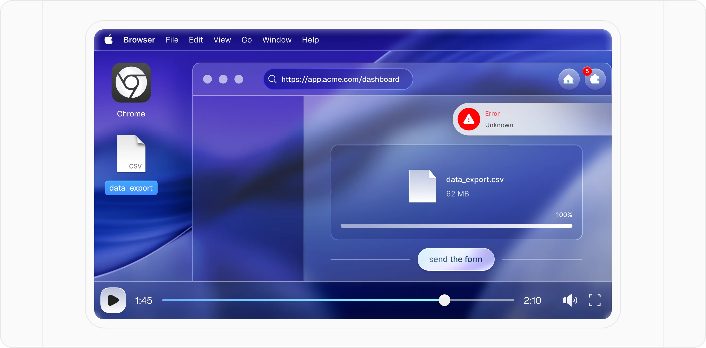Click the Unknown error message text
The height and width of the screenshot is (348, 706).
click(x=499, y=125)
